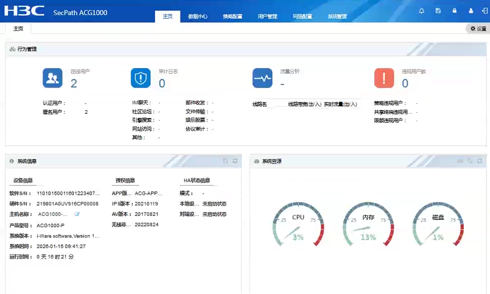Click the version value 20220824
This screenshot has height=294, width=490.
pos(147,225)
